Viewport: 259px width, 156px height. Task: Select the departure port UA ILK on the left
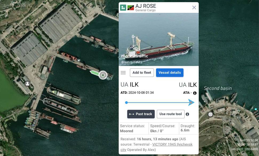pos(130,85)
